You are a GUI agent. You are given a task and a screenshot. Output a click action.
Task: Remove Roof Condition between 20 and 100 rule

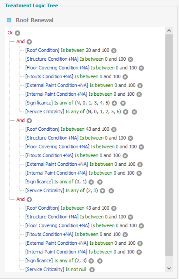(x=114, y=50)
